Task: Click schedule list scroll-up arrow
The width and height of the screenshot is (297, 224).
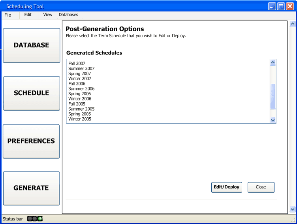Action: pyautogui.click(x=273, y=62)
